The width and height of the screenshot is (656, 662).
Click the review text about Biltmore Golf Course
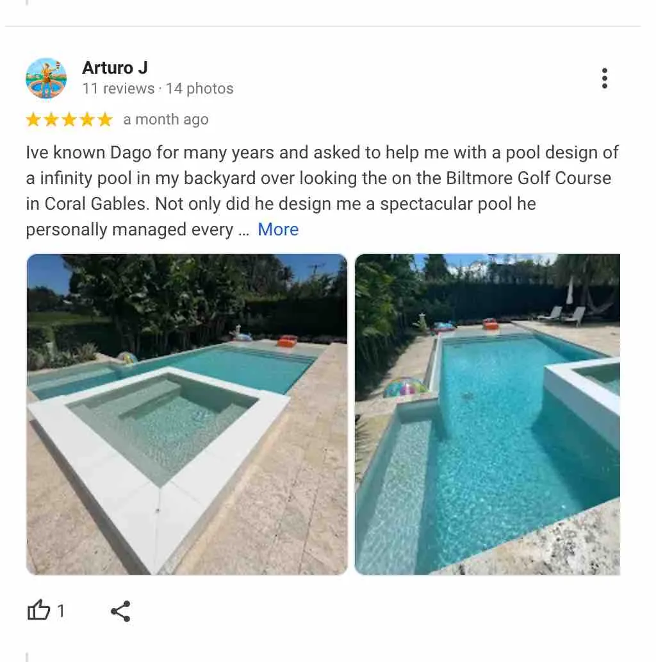coord(322,191)
